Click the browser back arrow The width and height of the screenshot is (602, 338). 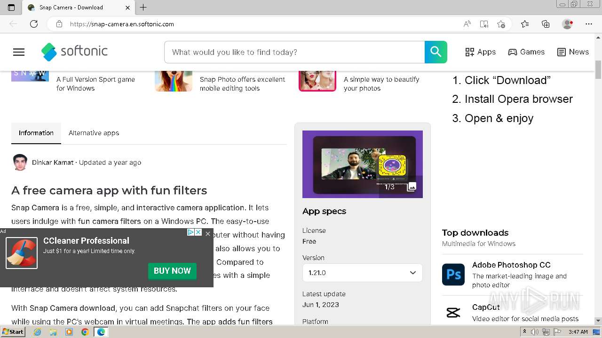[x=13, y=24]
